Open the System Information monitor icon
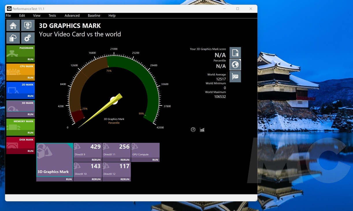The height and width of the screenshot is (211, 353). click(x=28, y=25)
